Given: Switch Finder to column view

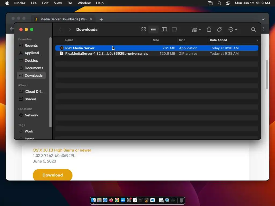Looking at the screenshot, I should click(164, 30).
